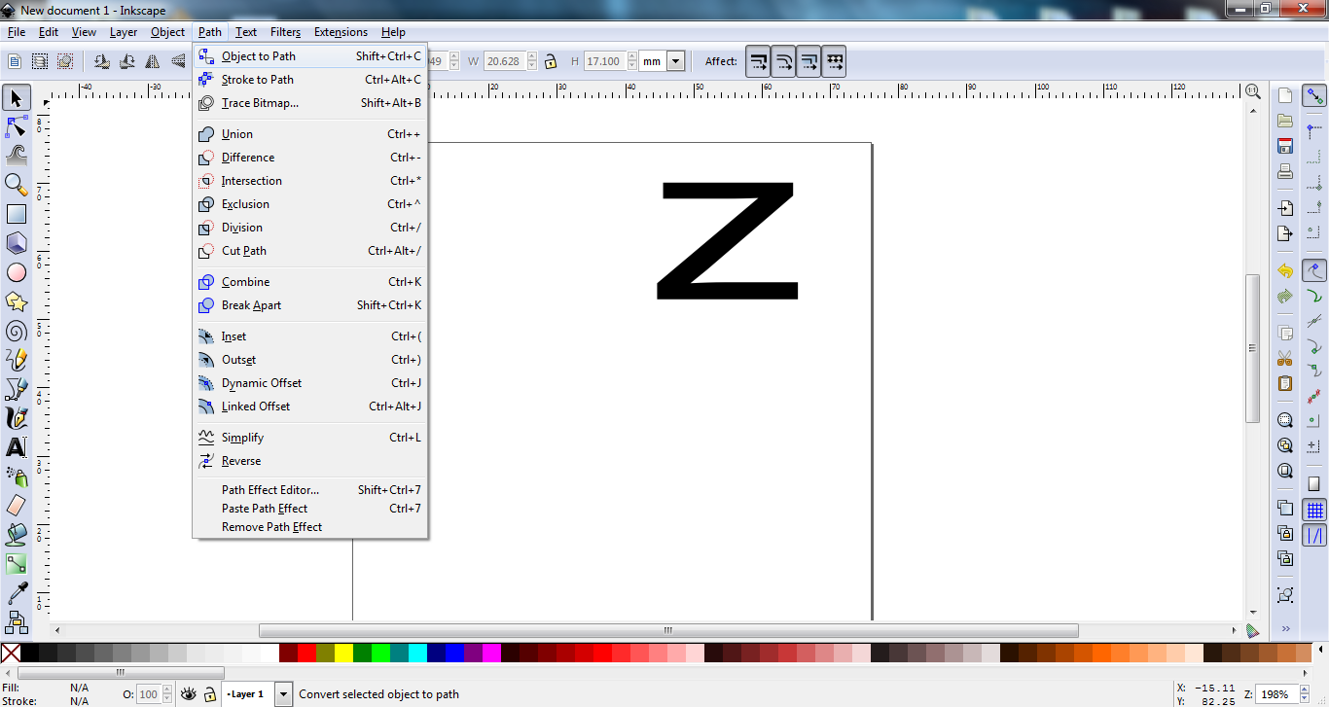Select the Gradient tool

click(x=17, y=564)
